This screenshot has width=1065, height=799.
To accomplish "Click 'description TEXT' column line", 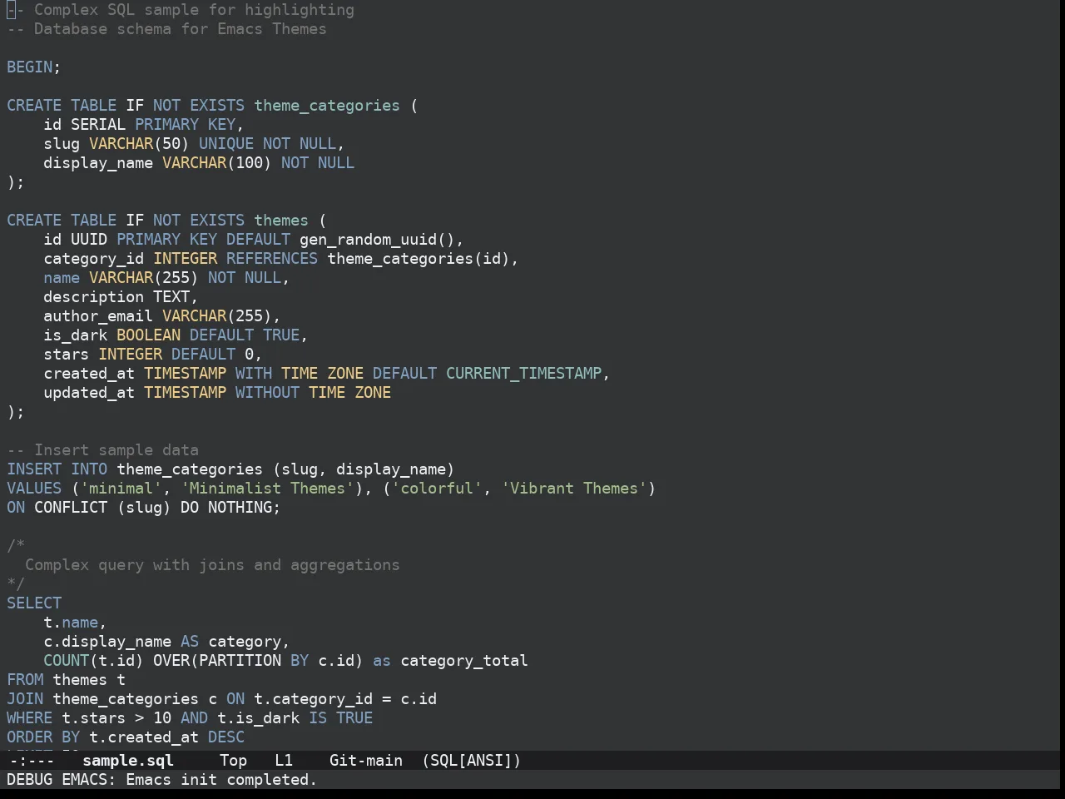I will tap(121, 296).
